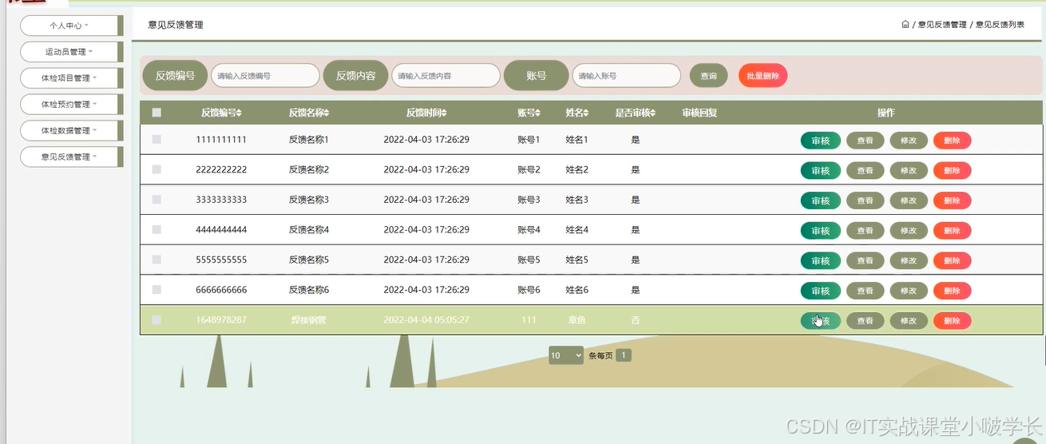The width and height of the screenshot is (1046, 444).
Task: Sort by 账号 column header
Action: click(529, 113)
